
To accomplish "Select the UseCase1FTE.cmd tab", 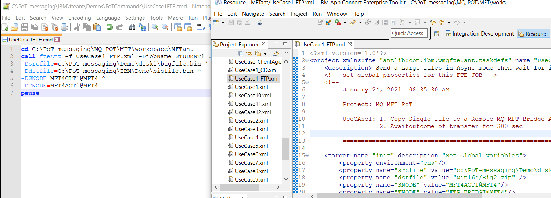I will [31, 40].
